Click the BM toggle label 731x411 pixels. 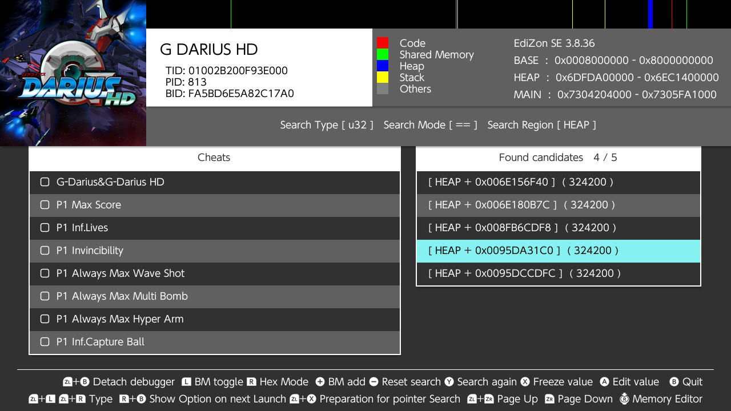pyautogui.click(x=219, y=382)
